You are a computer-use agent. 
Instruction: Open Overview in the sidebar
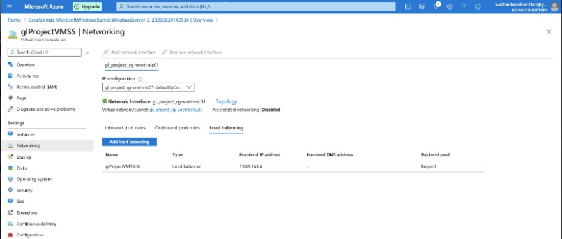point(26,65)
